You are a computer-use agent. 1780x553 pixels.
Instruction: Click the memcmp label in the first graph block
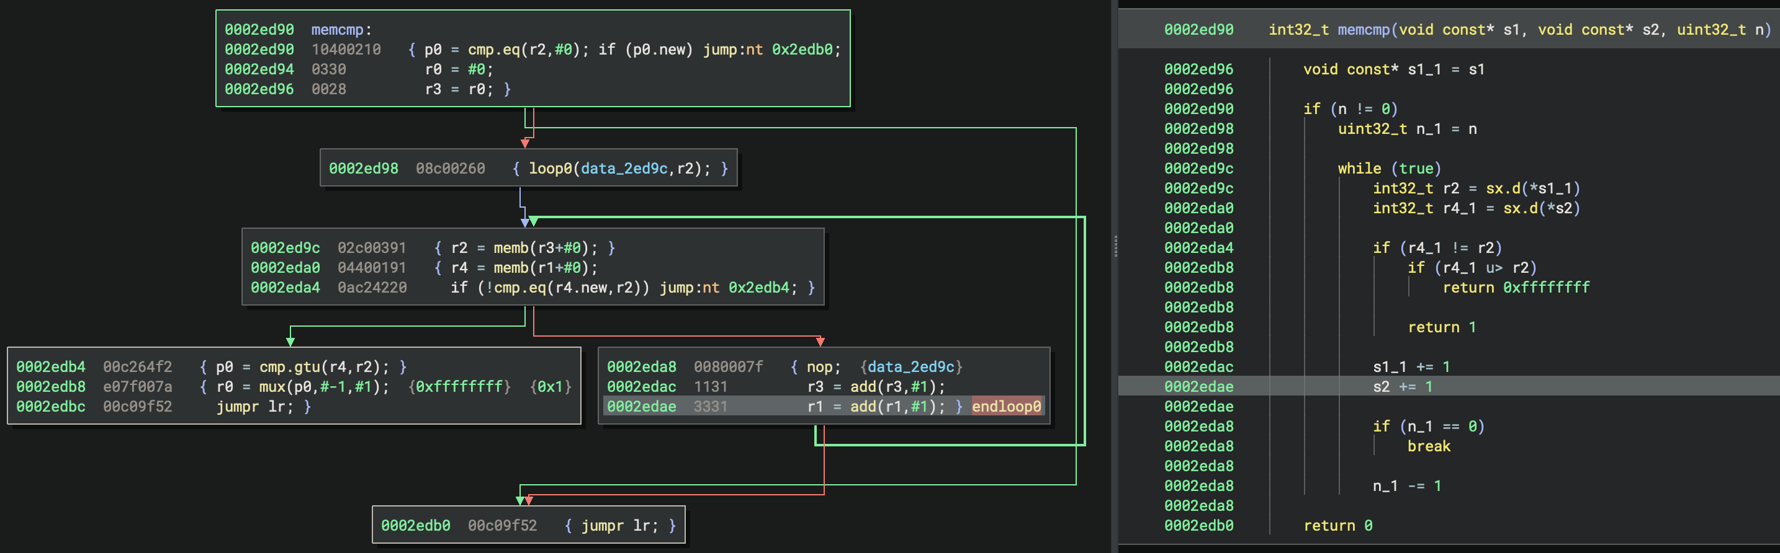point(336,30)
